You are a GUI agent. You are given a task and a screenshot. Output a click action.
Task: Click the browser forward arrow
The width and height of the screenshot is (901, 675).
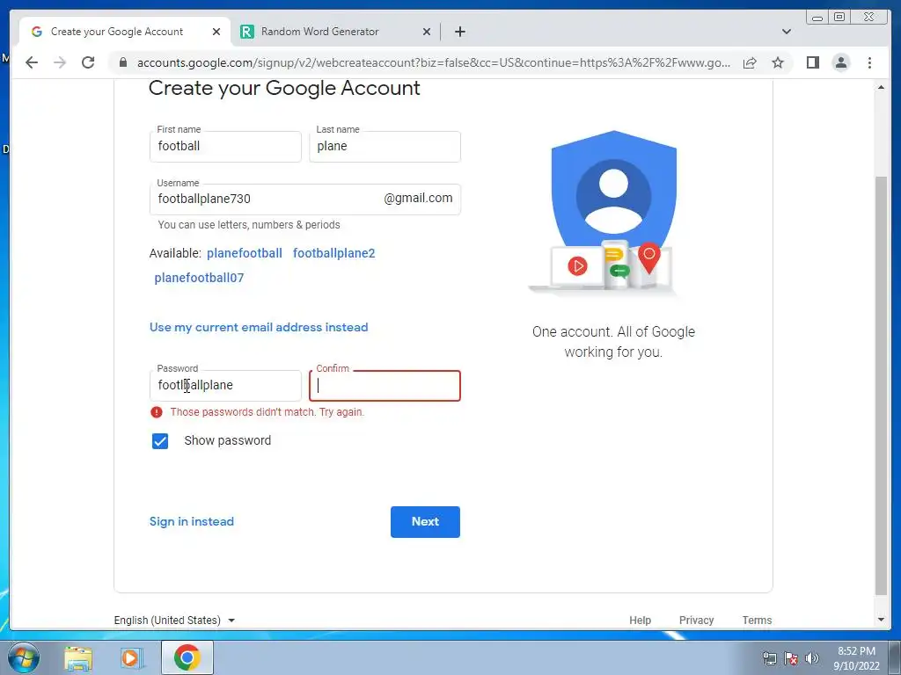tap(60, 62)
